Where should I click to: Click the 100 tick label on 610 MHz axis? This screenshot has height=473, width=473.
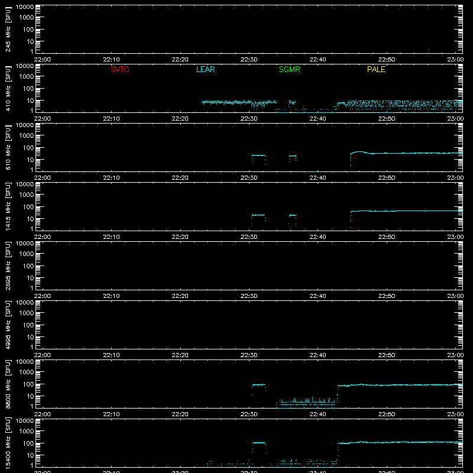(28, 148)
